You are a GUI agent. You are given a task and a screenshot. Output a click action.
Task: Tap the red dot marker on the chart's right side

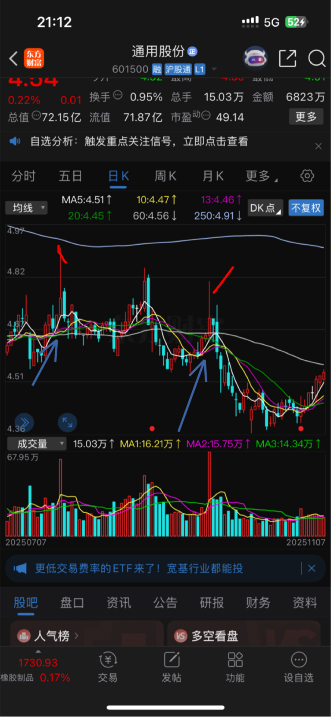301,428
